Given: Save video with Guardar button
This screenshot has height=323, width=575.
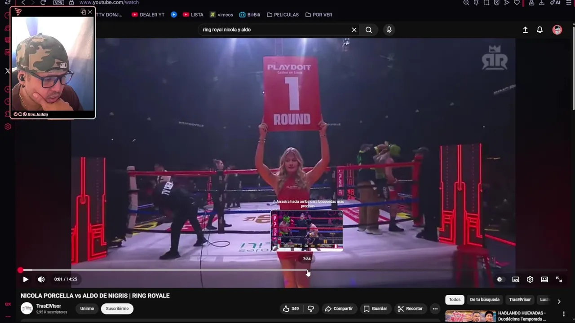Looking at the screenshot, I should point(375,309).
